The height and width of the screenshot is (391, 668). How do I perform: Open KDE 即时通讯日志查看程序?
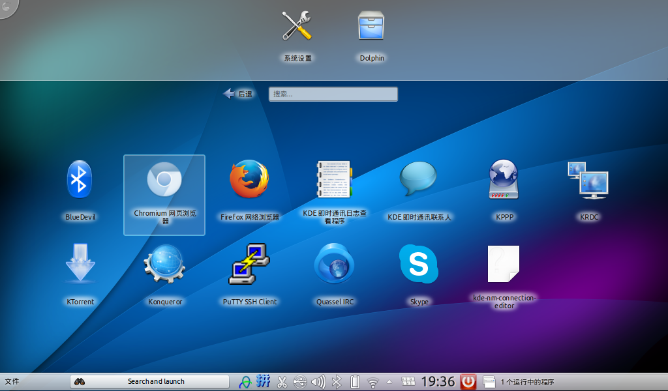click(x=335, y=192)
